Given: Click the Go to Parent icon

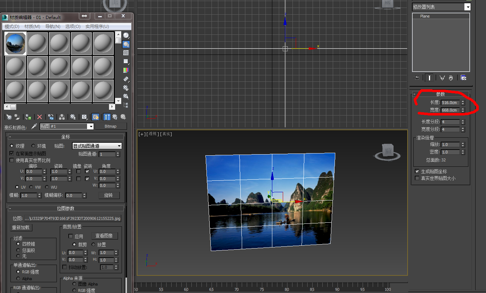Looking at the screenshot, I should [115, 117].
